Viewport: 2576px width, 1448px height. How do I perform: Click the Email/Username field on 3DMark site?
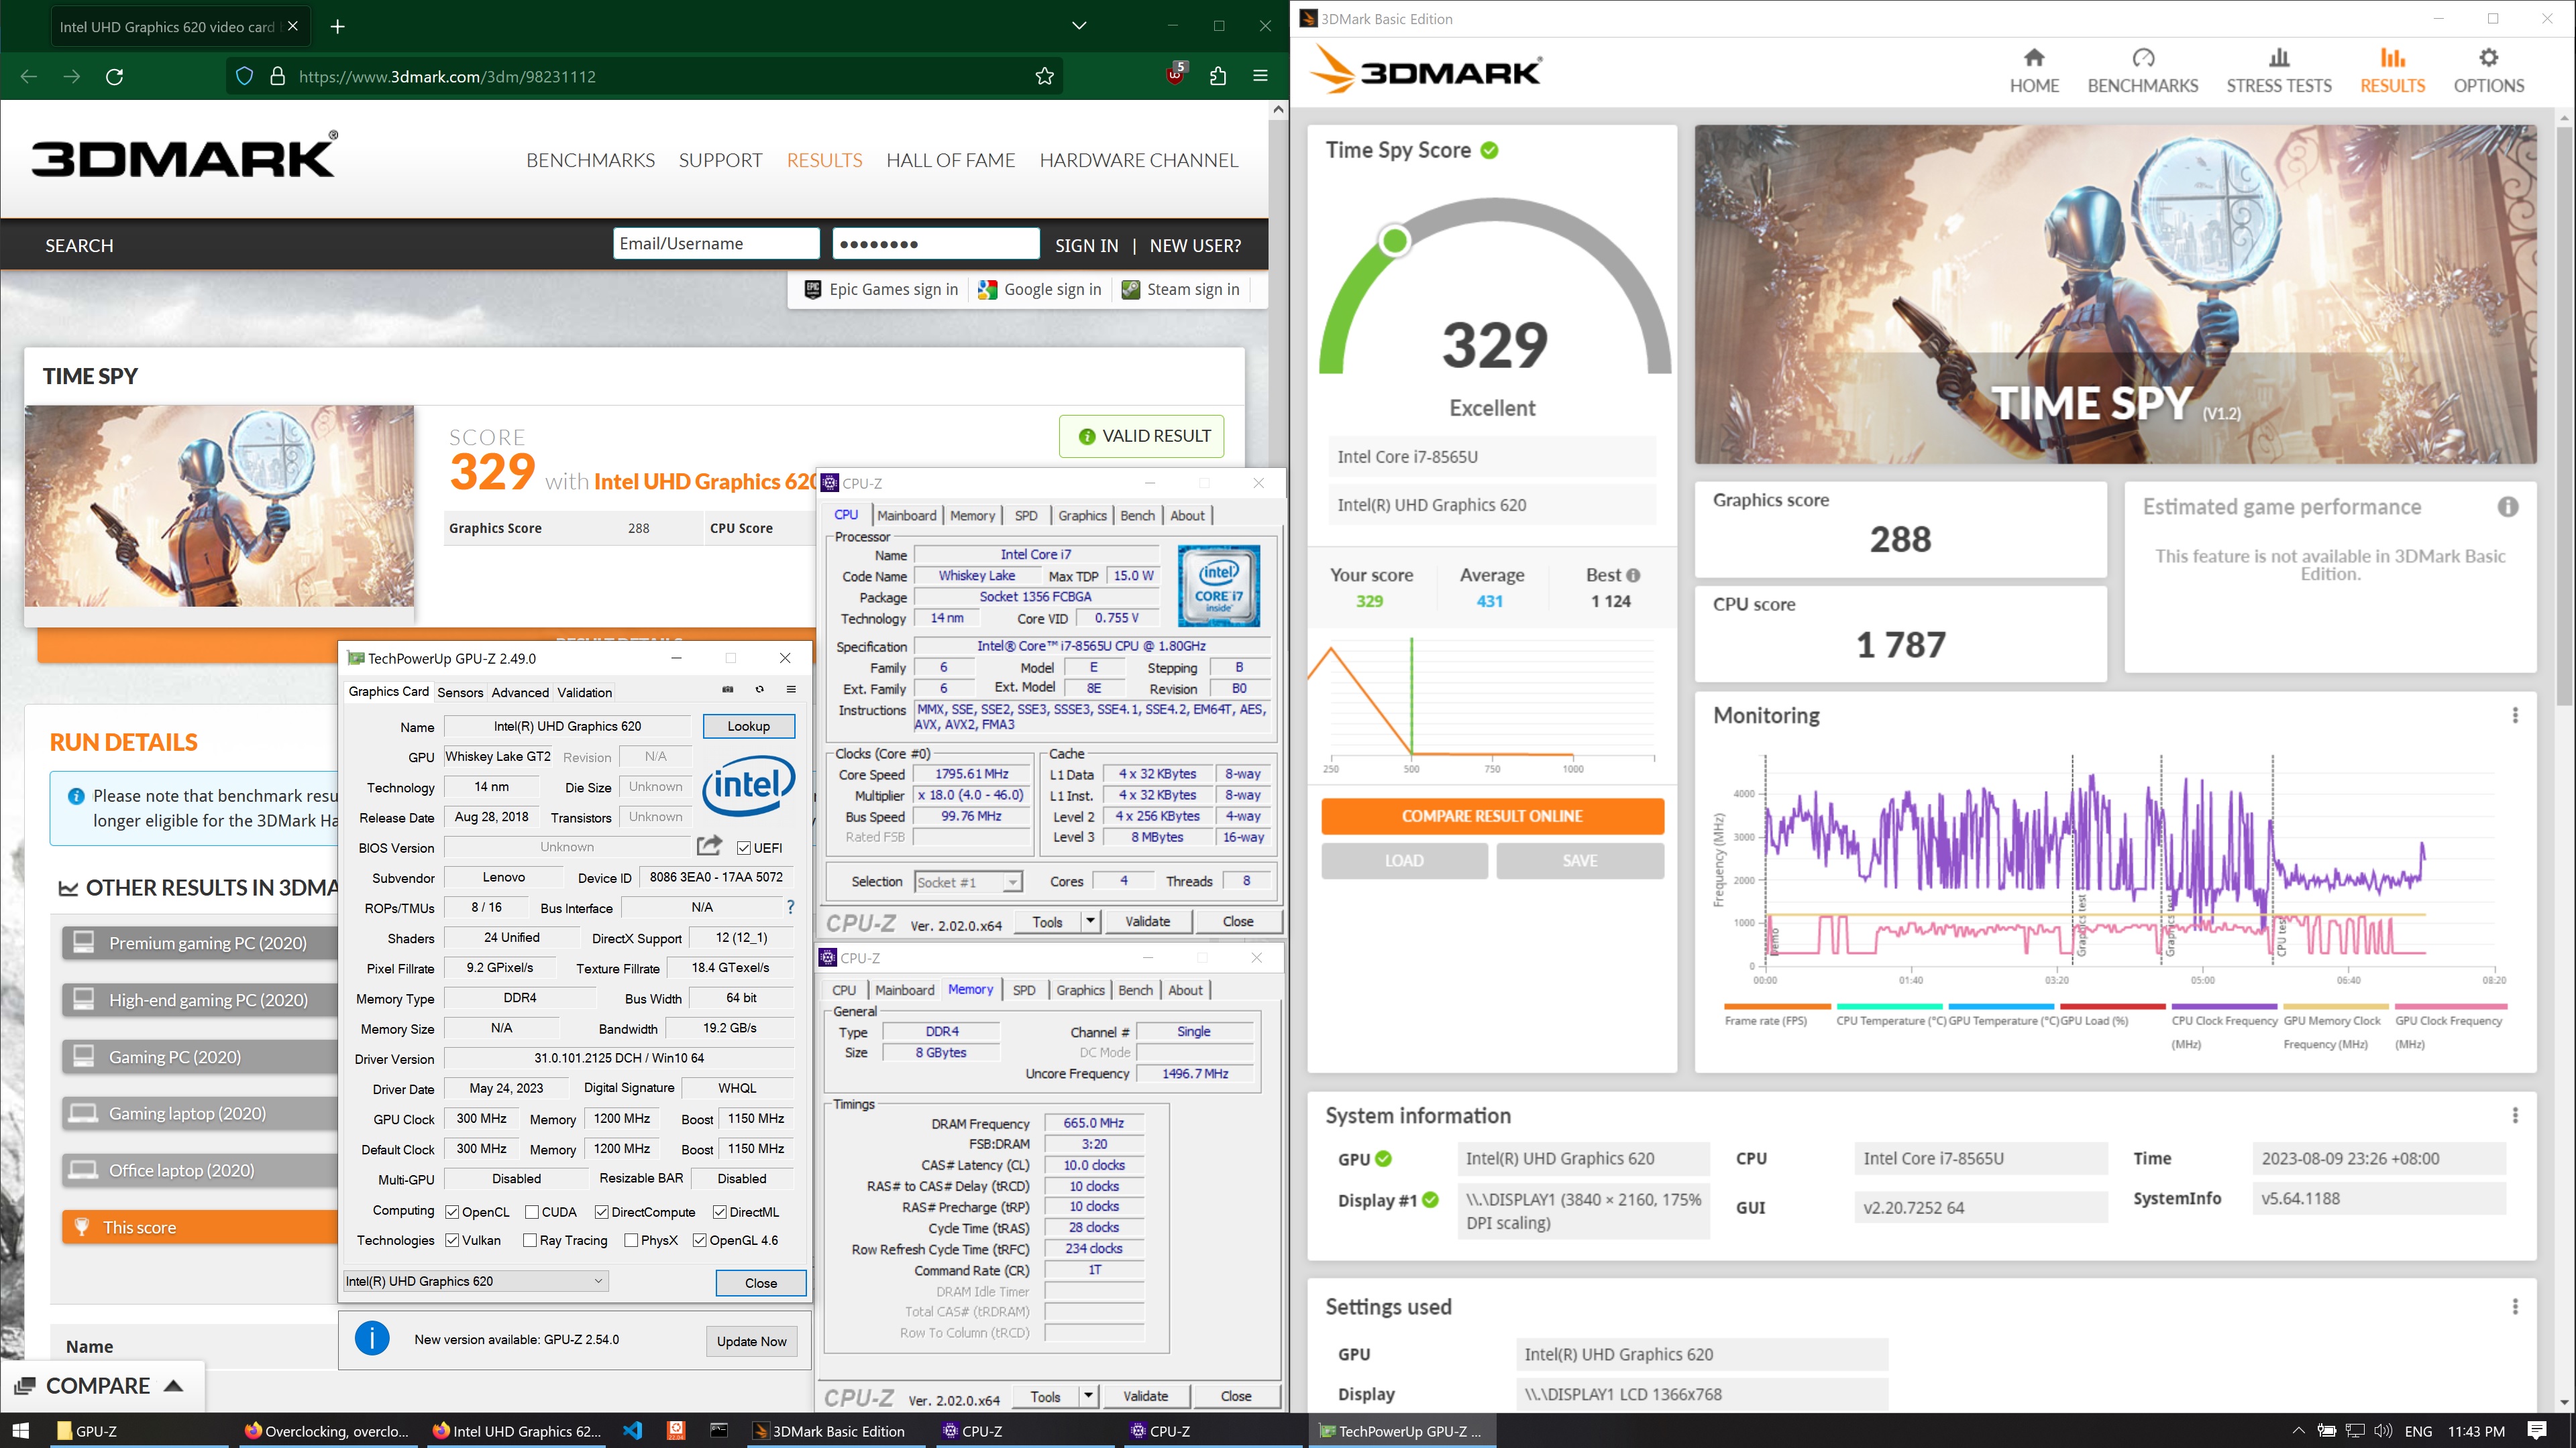(x=716, y=244)
